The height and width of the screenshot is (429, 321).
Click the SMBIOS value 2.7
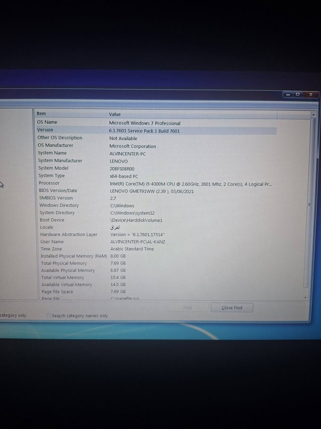[x=113, y=198]
